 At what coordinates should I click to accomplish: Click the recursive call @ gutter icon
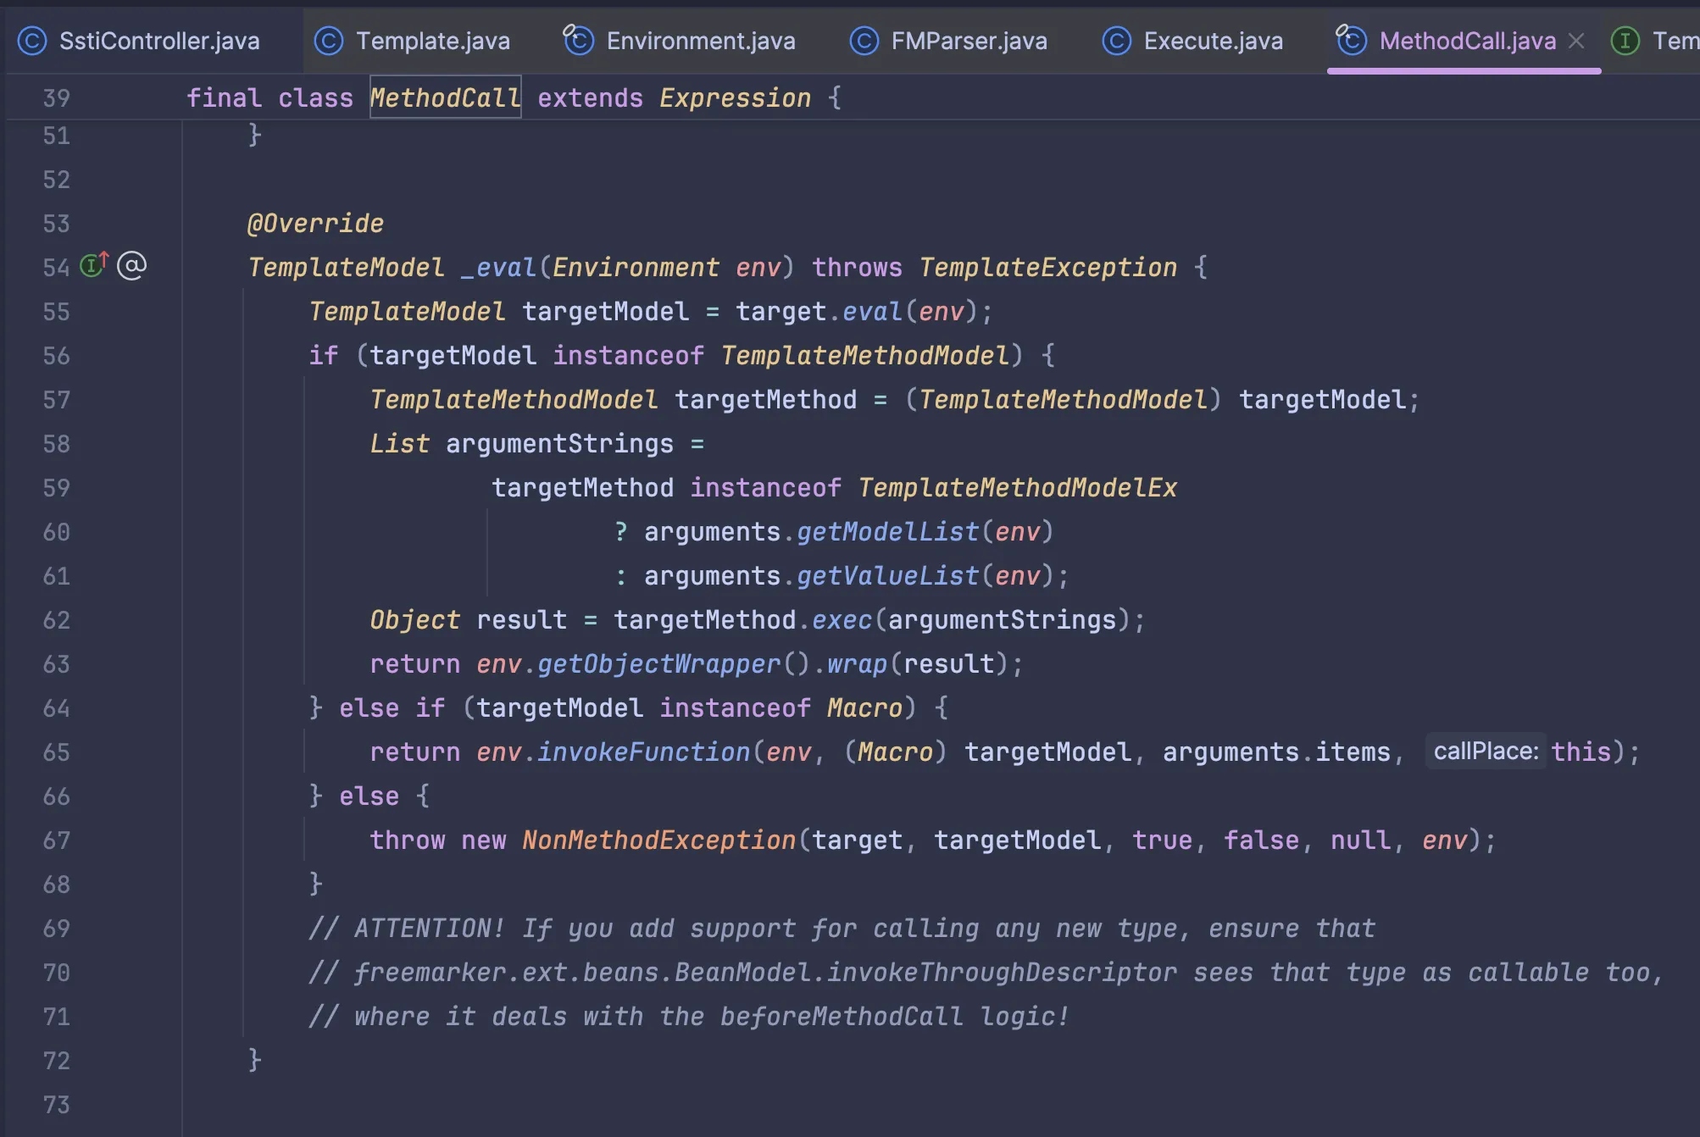[x=131, y=266]
